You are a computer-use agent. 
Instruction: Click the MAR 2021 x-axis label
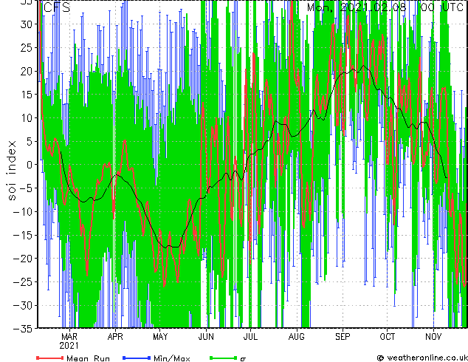click(69, 341)
